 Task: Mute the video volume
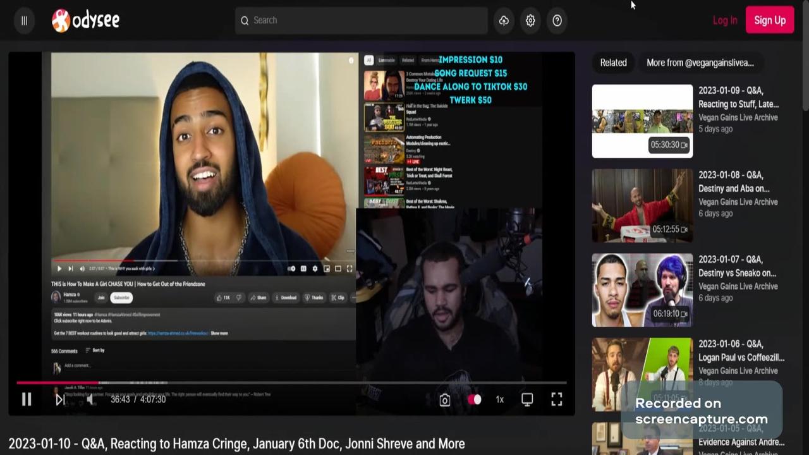[91, 399]
